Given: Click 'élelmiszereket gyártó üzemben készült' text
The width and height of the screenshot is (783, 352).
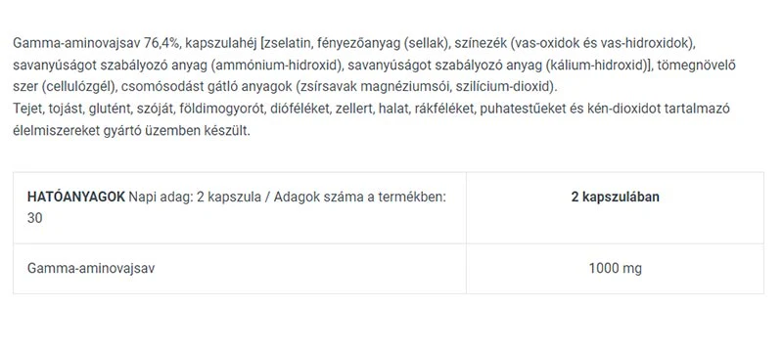Looking at the screenshot, I should coord(131,131).
